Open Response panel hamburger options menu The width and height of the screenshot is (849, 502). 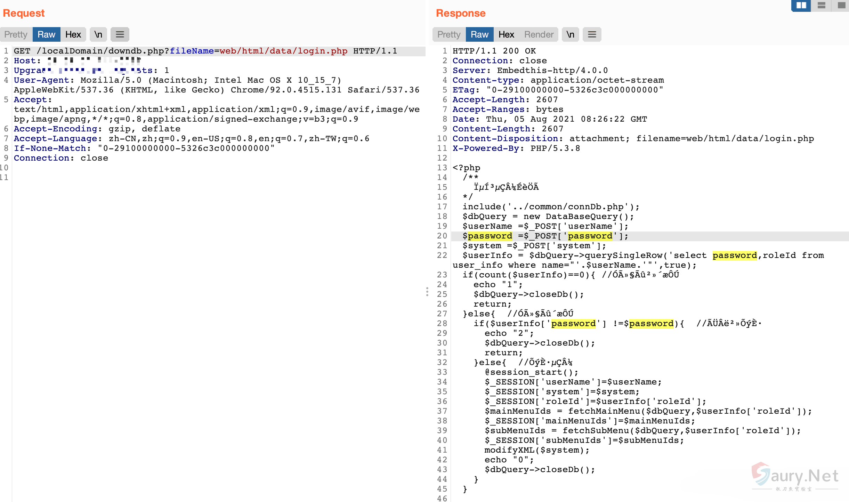(592, 34)
